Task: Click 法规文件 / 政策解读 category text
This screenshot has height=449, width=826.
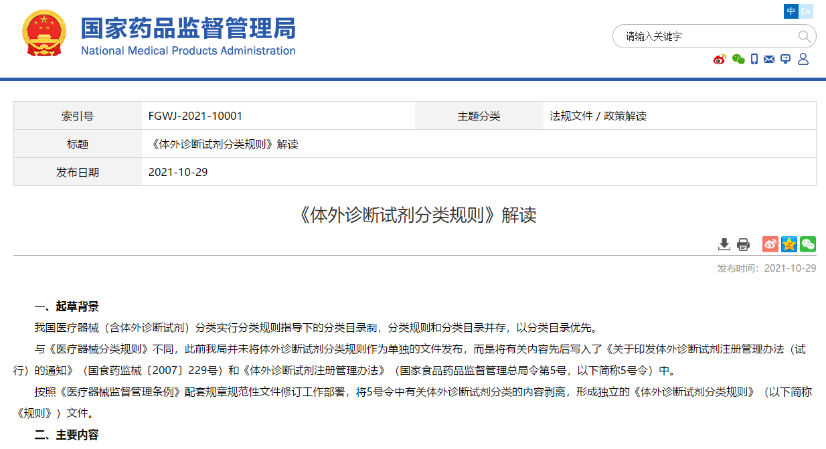Action: tap(598, 116)
